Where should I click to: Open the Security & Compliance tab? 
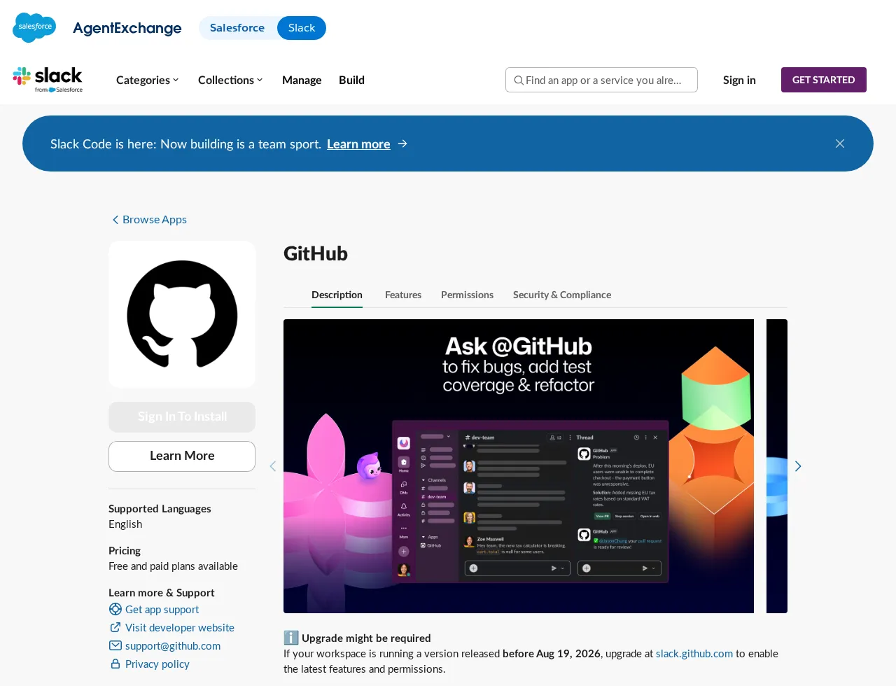tap(562, 295)
